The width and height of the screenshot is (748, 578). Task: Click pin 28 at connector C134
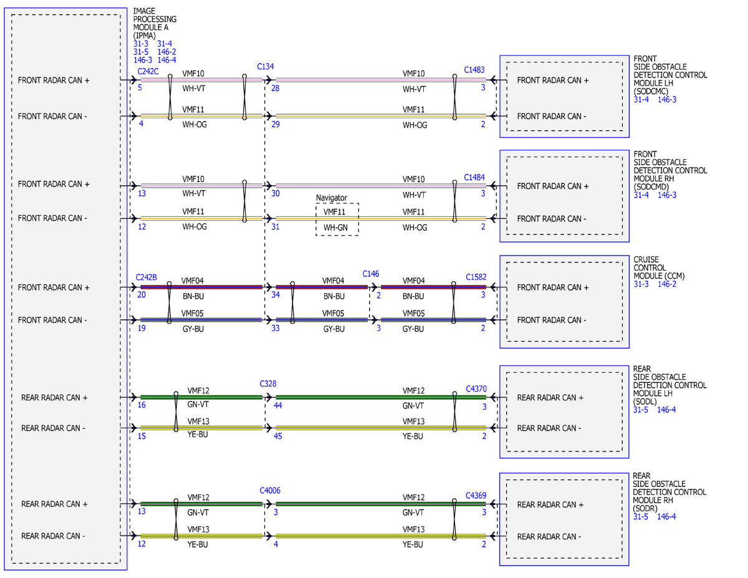[x=275, y=89]
